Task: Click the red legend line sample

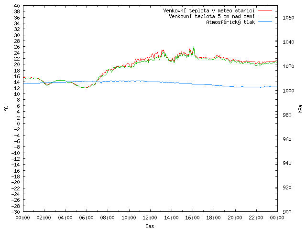Action: click(x=265, y=10)
